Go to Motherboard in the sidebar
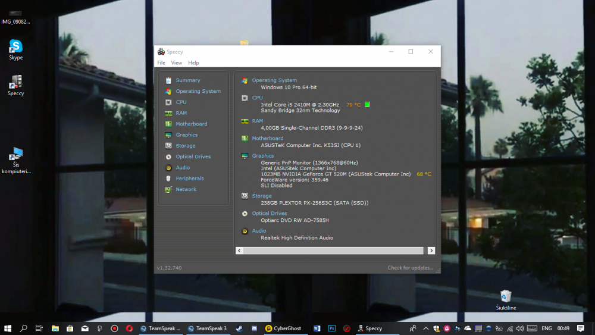Screen dimensions: 595x335 pyautogui.click(x=191, y=124)
